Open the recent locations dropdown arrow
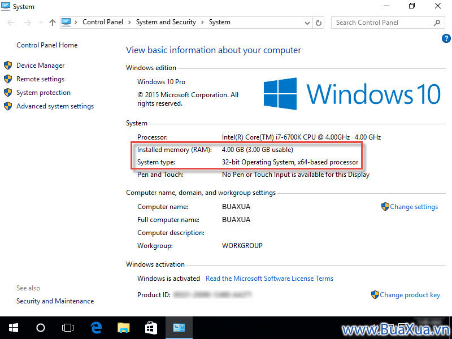 (41, 23)
